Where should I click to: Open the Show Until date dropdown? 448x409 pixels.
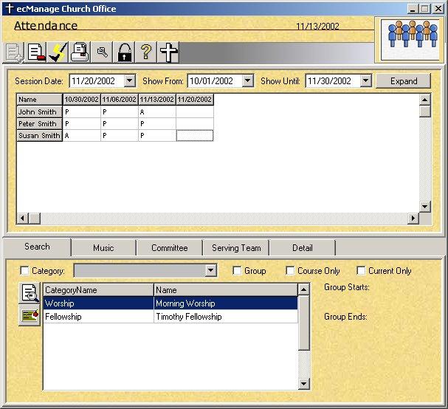click(x=366, y=81)
